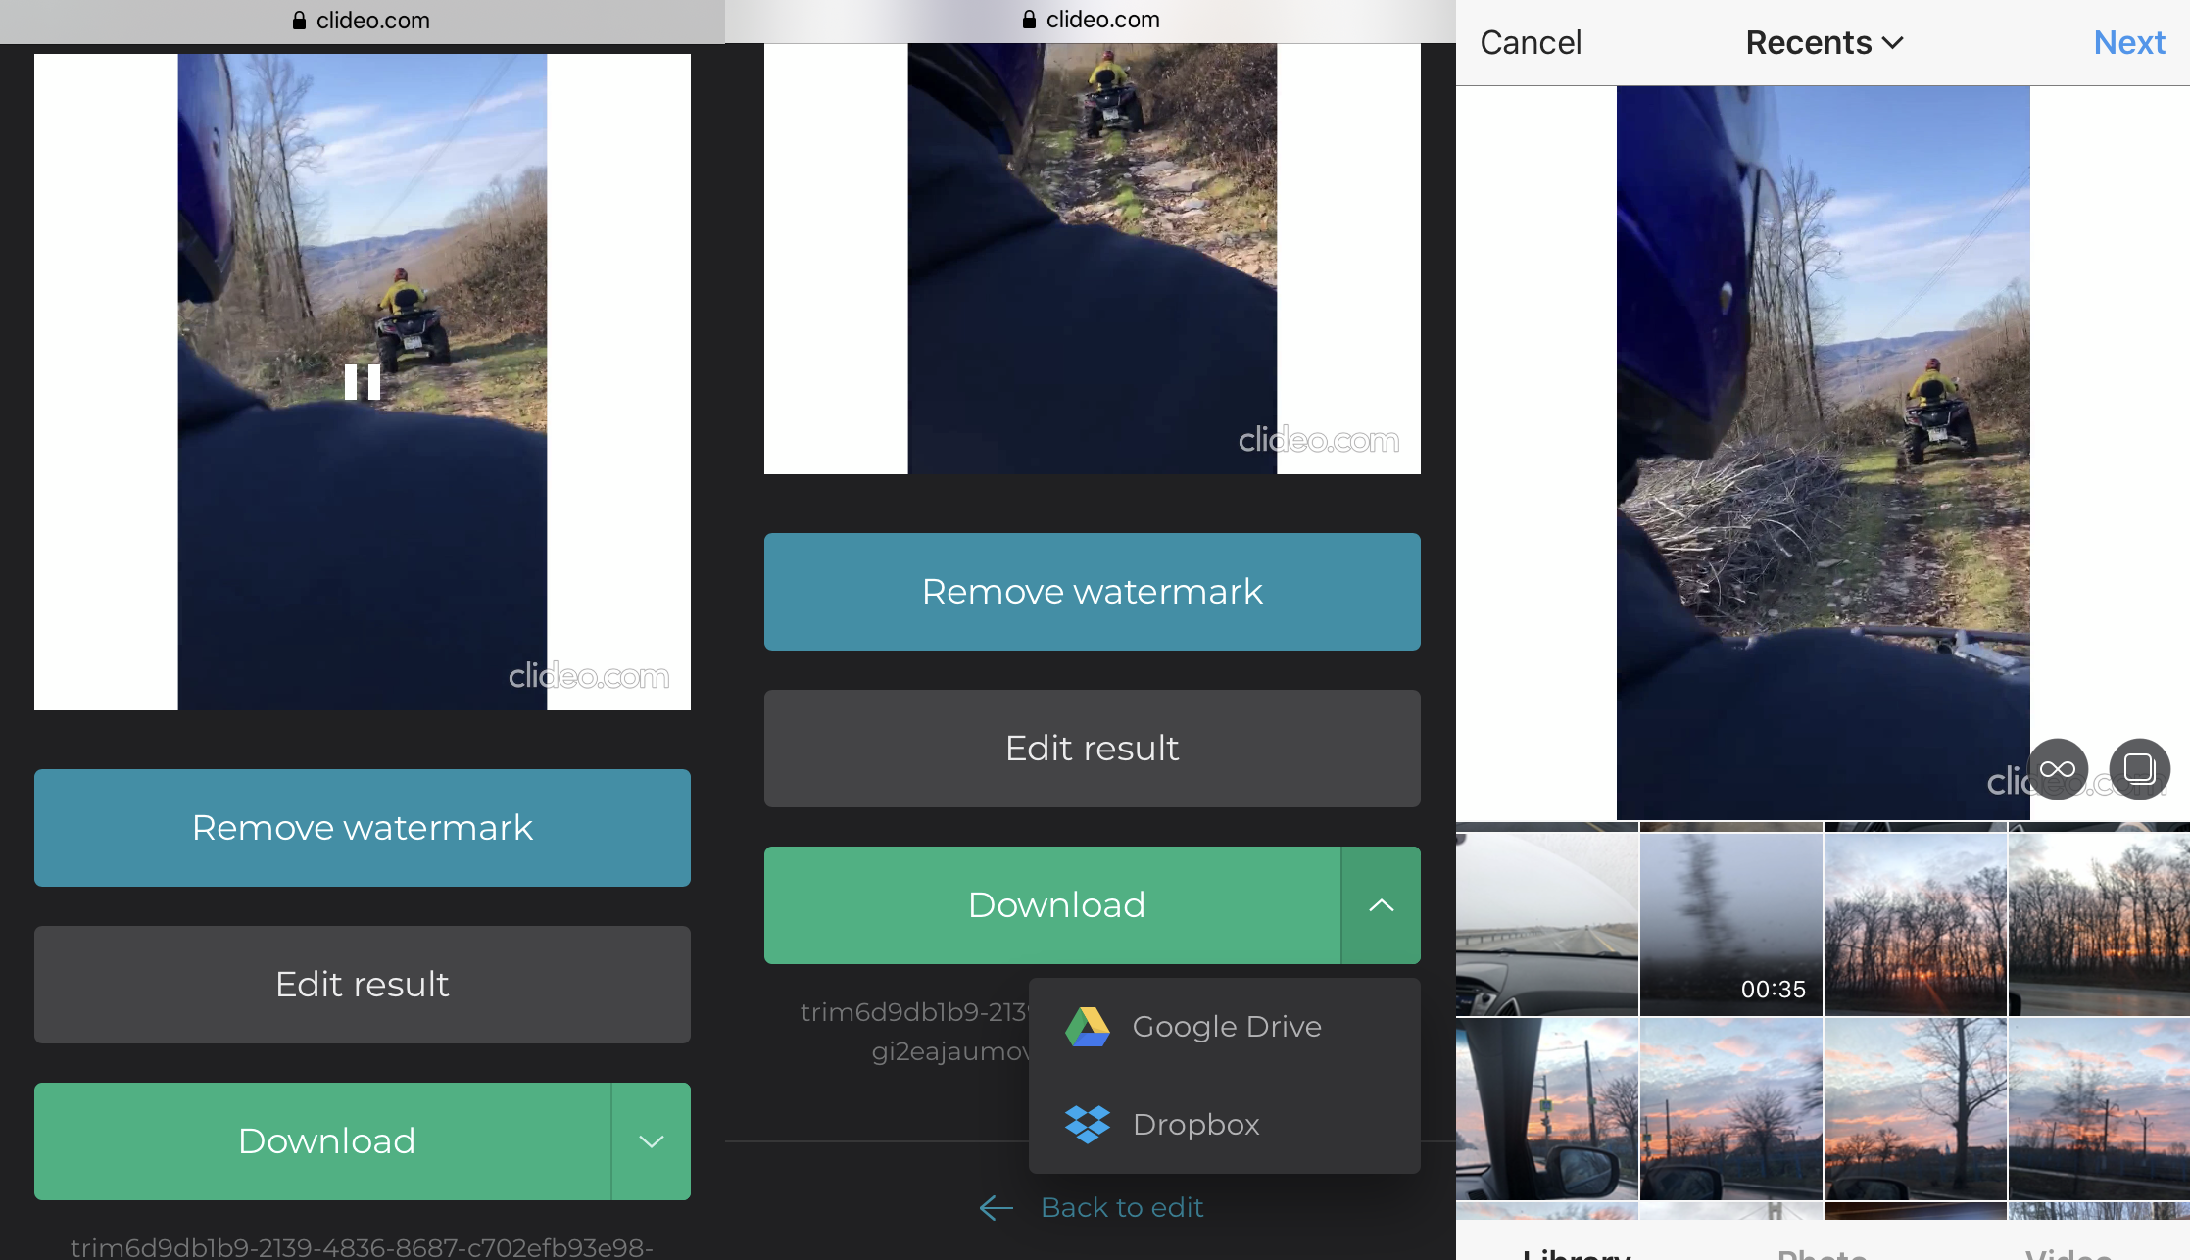Click the Next link to proceed
The image size is (2190, 1260).
pyautogui.click(x=2131, y=42)
